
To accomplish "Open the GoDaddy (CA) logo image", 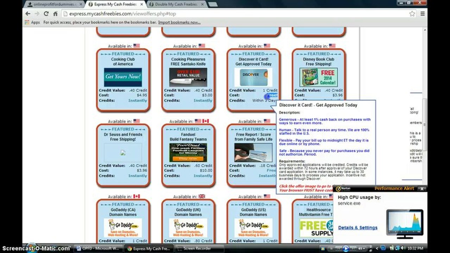I will pos(123,228).
